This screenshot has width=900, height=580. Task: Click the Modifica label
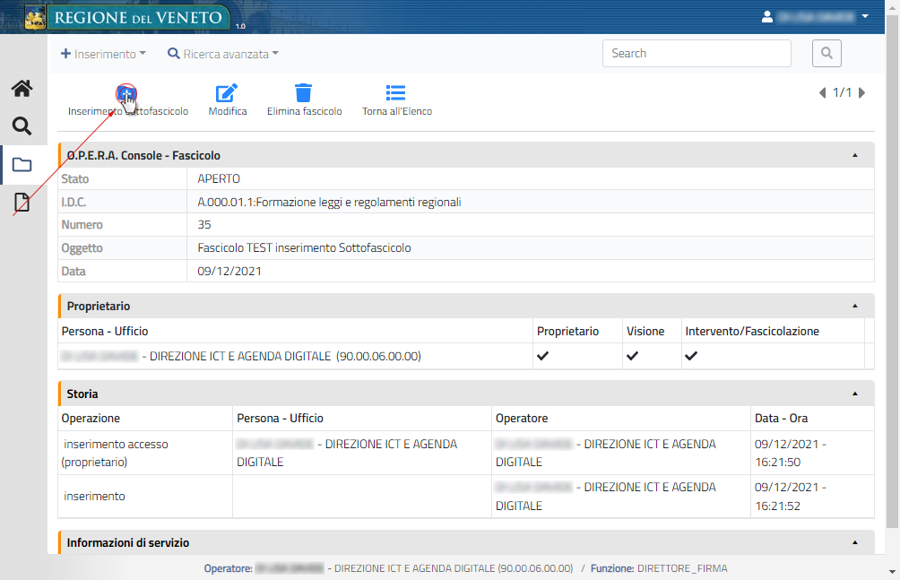click(x=228, y=111)
